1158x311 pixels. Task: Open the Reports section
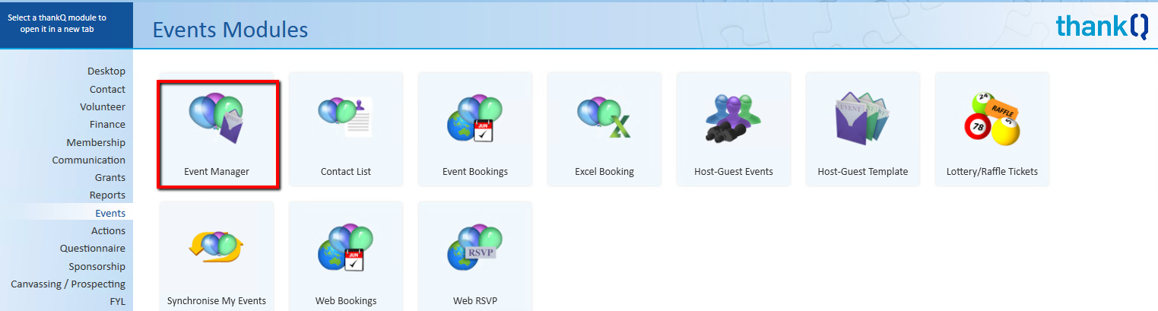point(107,195)
